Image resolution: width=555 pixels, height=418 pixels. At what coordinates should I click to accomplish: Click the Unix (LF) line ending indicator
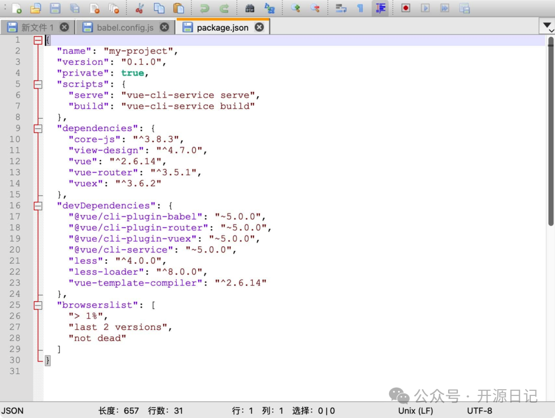415,411
